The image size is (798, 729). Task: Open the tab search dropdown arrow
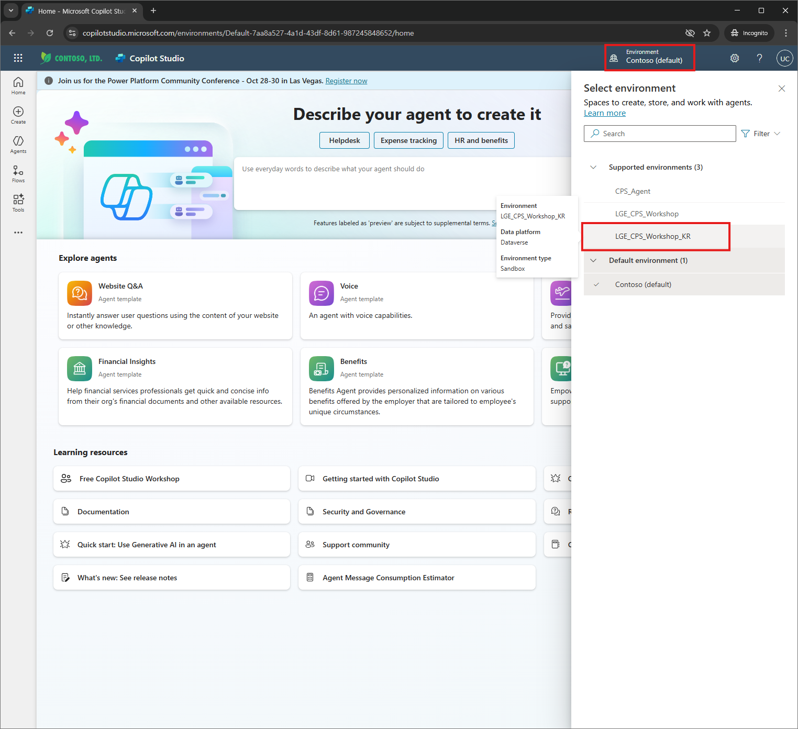point(10,10)
